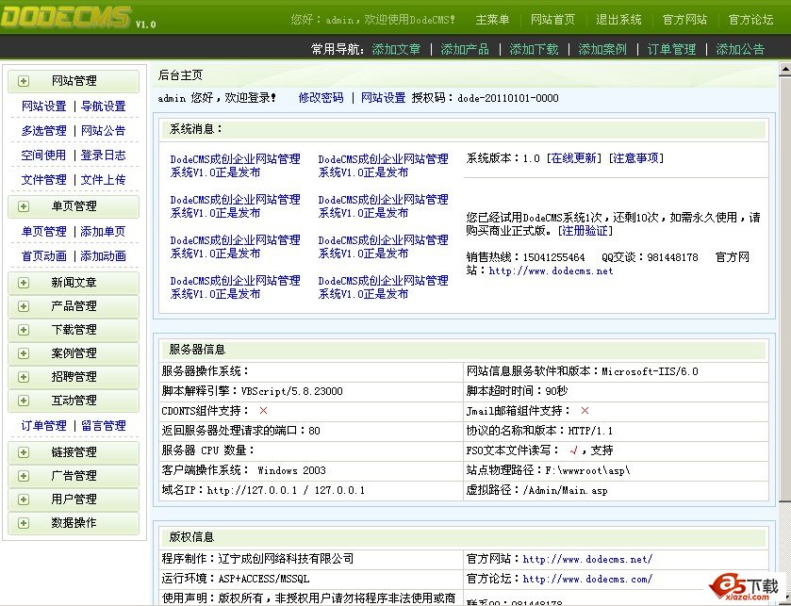The image size is (791, 606).
Task: Expand the 互动管理 sidebar section
Action: pyautogui.click(x=73, y=401)
